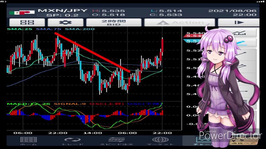The image size is (266, 149).
Task: Select the SIGNAL:9 label
Action: pos(70,104)
